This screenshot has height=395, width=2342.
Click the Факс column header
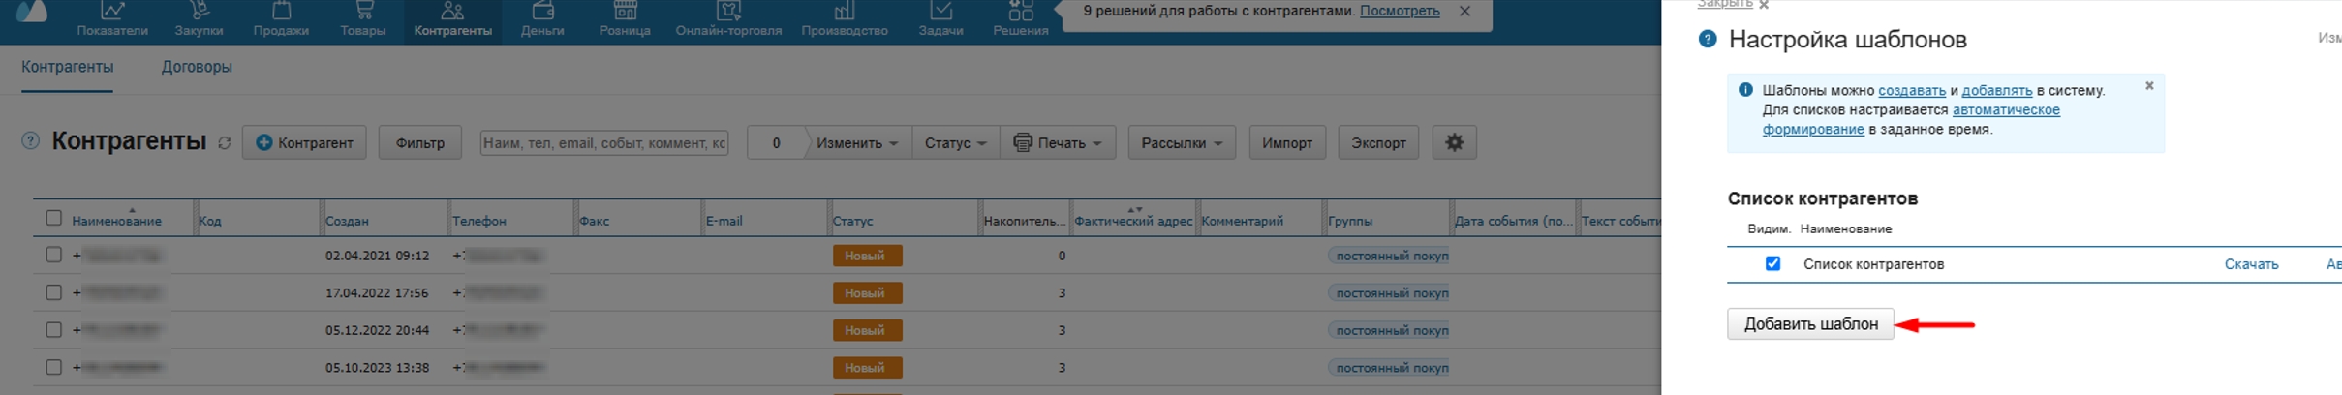tap(594, 221)
